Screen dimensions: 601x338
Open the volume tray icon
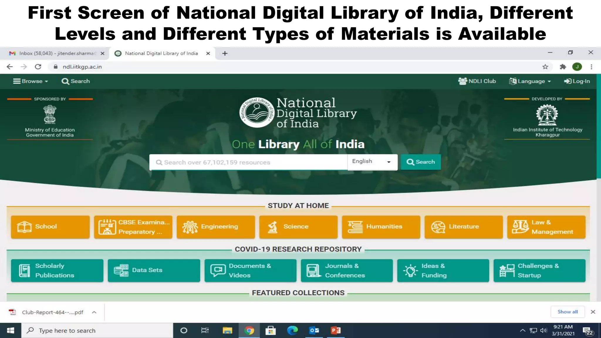(543, 331)
